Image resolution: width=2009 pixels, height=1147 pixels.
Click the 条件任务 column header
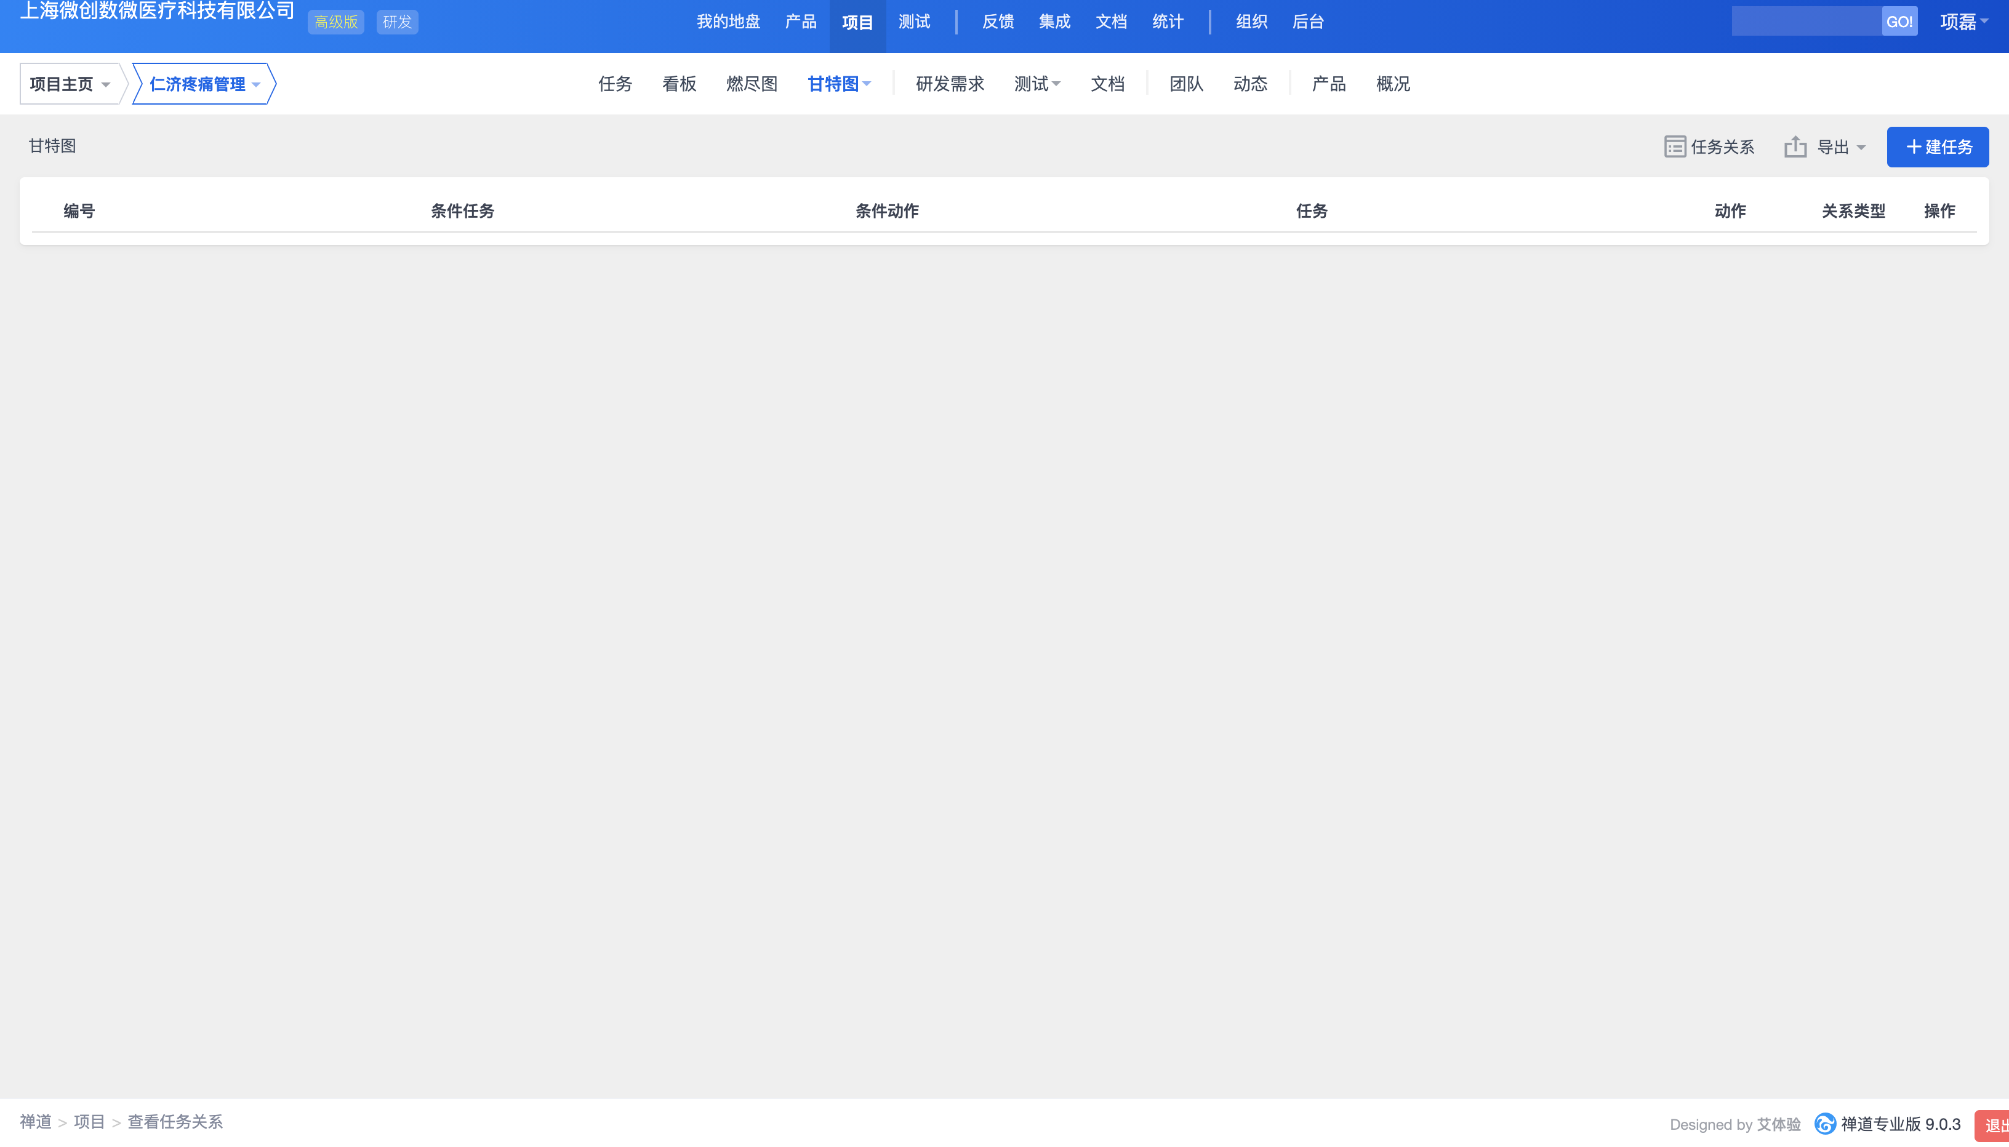[x=462, y=211]
